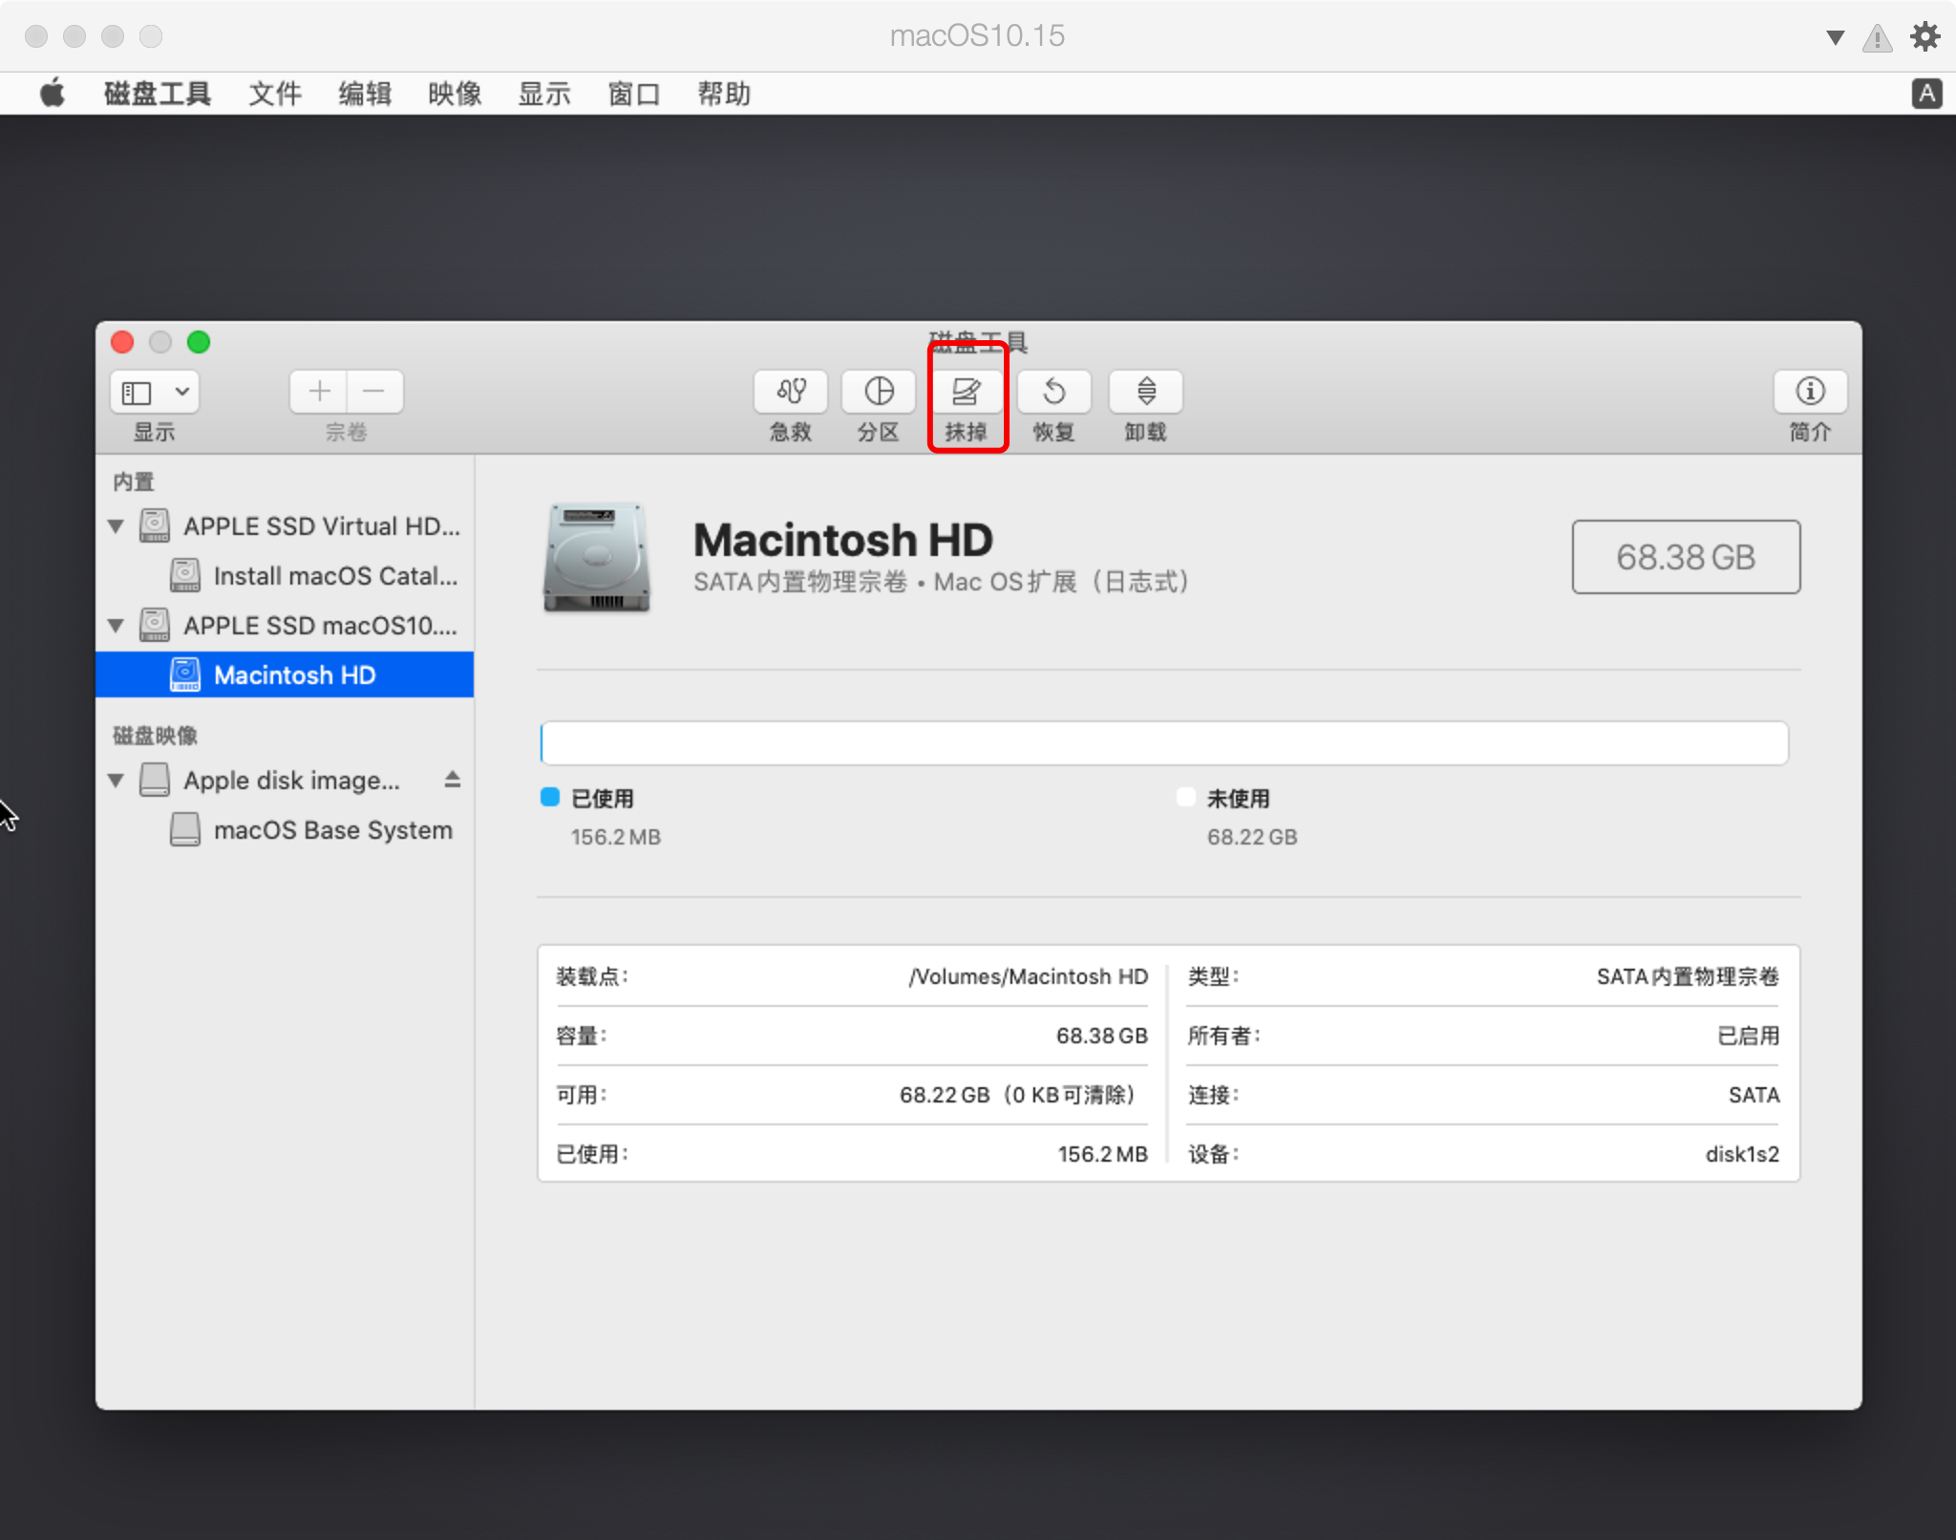Image resolution: width=1956 pixels, height=1540 pixels.
Task: Open the Info (简介) panel icon
Action: 1809,392
